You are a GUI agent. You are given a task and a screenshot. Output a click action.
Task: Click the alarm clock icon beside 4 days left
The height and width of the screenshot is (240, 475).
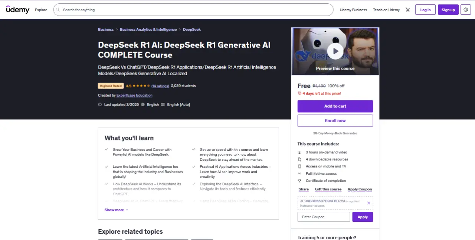299,93
